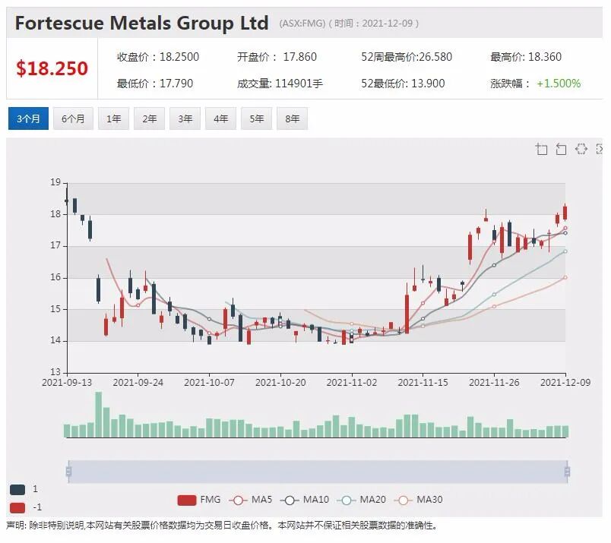The image size is (611, 543).
Task: Click the 收盘价：18.2500 value
Action: [158, 57]
